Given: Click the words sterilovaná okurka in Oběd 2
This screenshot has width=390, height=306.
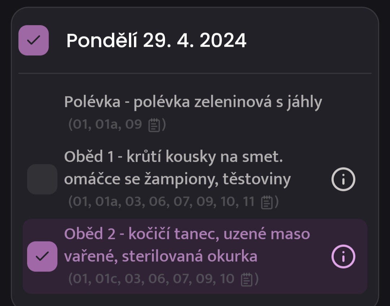Looking at the screenshot, I should coord(190,256).
